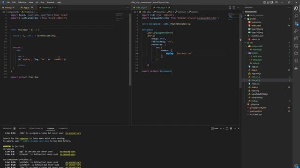The image size is (300, 168).
Task: Click the keywords link in terminal
Action: pos(24,139)
